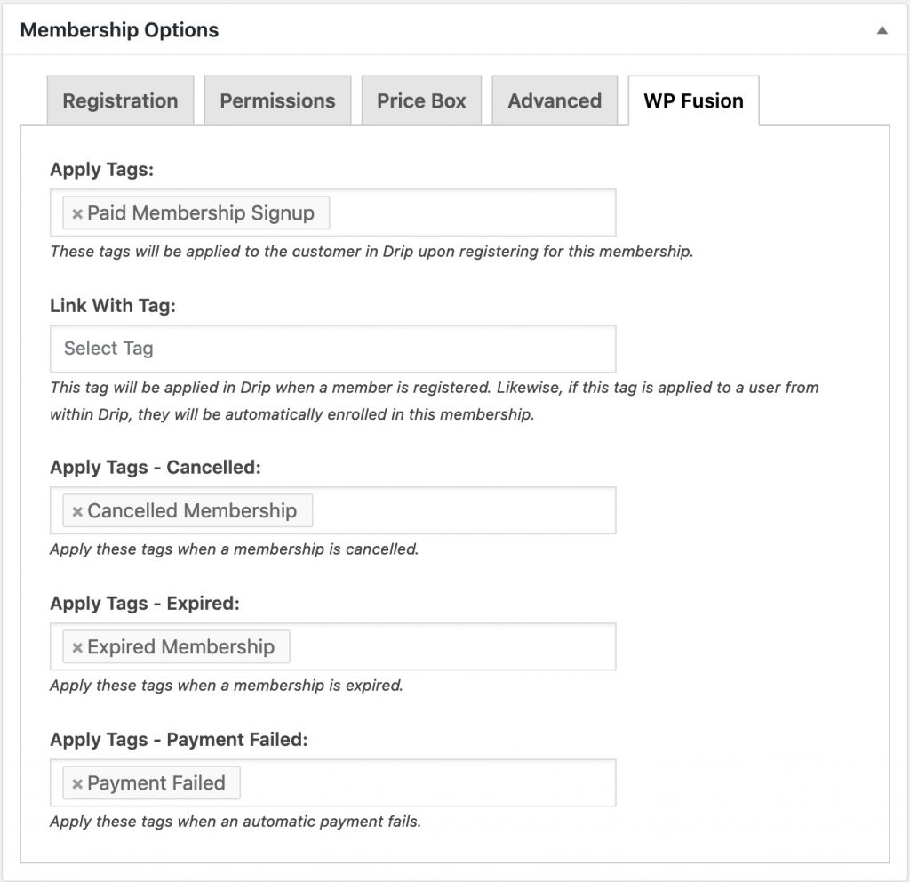Click the Link With Tag label
The image size is (910, 882).
[113, 306]
